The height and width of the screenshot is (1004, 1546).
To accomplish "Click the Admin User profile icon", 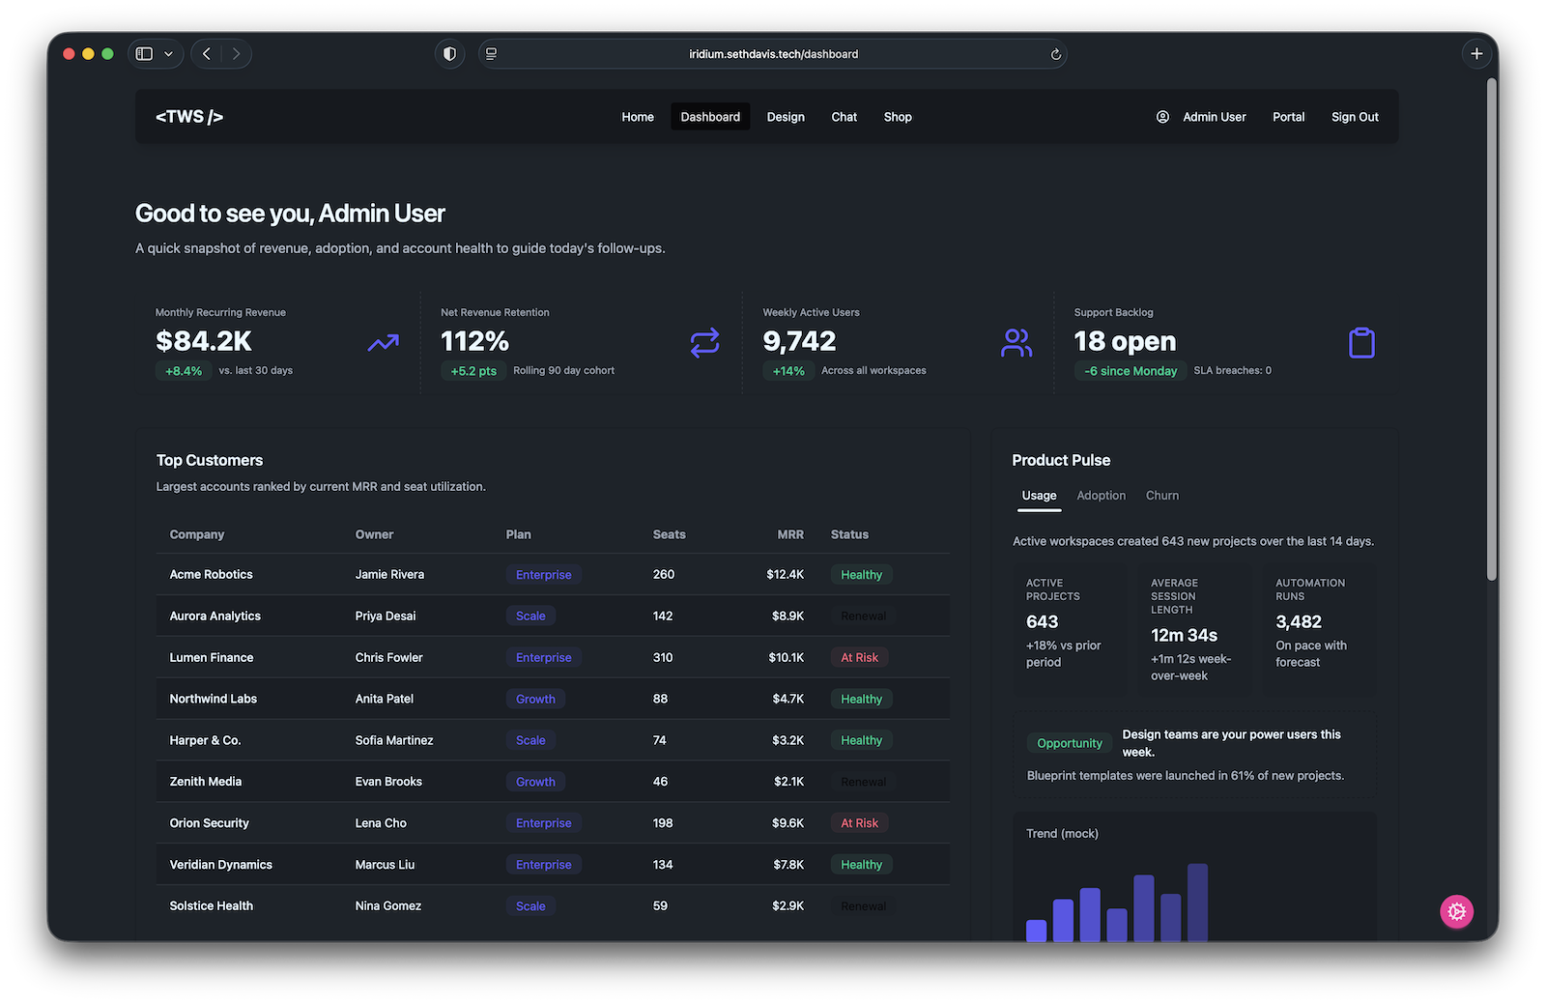I will (x=1162, y=117).
